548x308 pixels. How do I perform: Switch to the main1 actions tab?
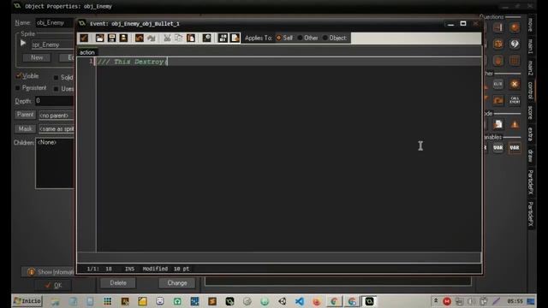(531, 46)
